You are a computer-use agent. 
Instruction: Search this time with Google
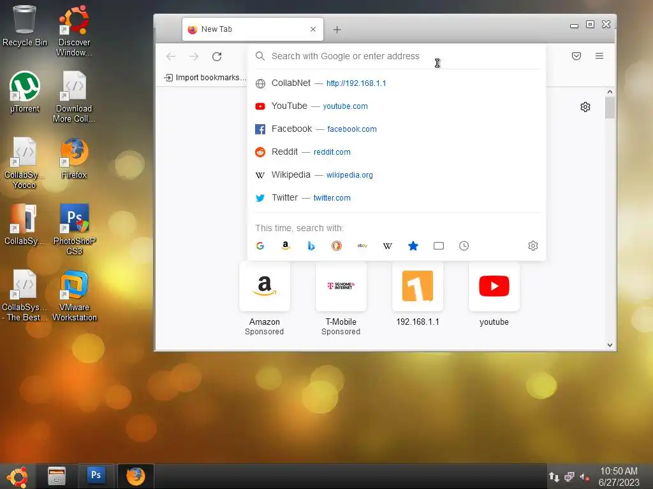tap(260, 246)
